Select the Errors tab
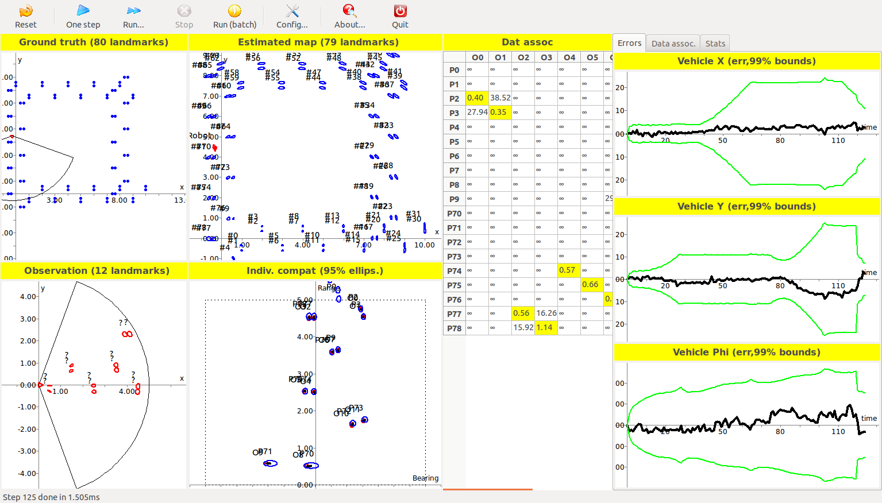 [629, 44]
